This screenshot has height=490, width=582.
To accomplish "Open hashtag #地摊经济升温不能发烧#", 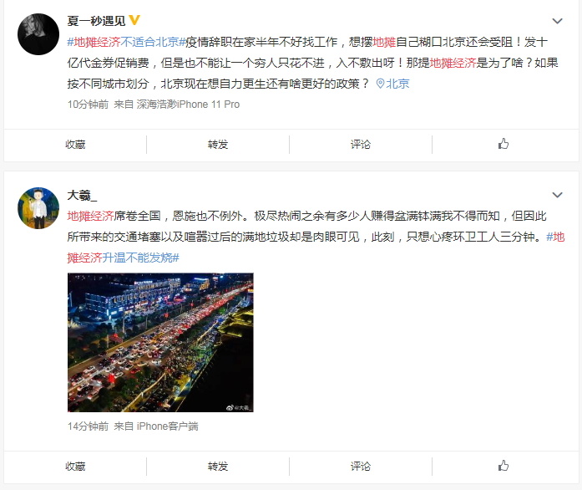I will pyautogui.click(x=316, y=248).
